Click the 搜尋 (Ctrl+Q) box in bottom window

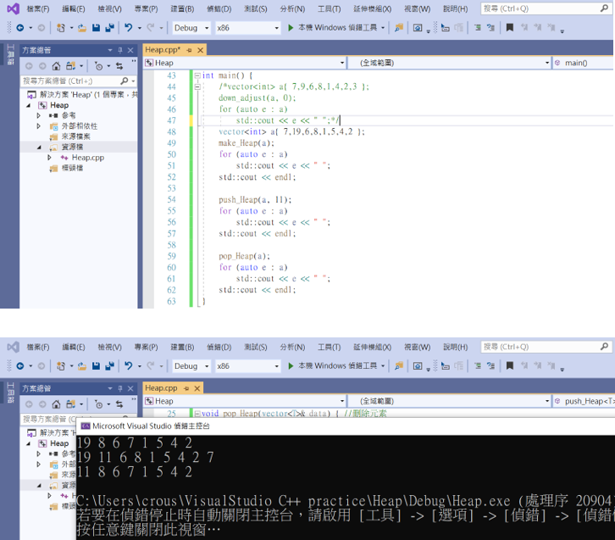click(x=546, y=347)
